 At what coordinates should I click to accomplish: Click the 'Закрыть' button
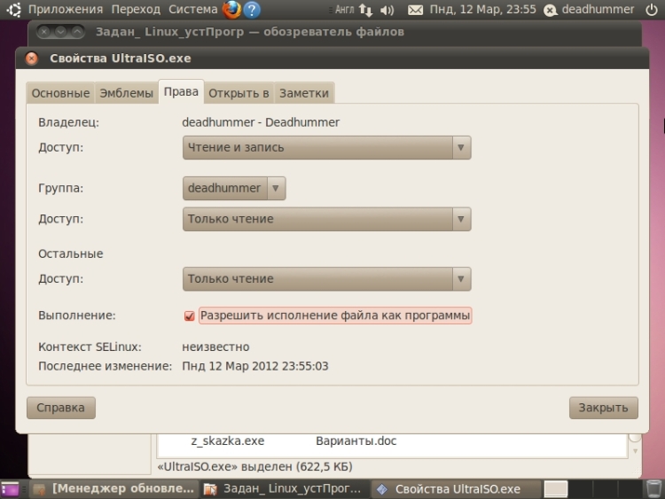tap(603, 408)
